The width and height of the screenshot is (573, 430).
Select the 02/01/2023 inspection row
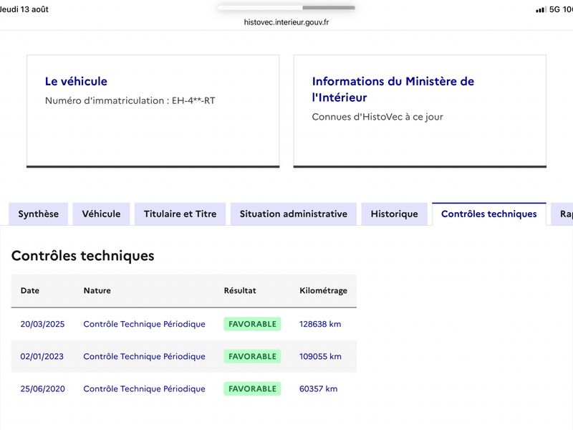click(x=184, y=356)
